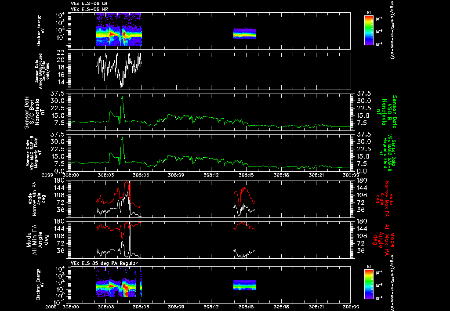The height and width of the screenshot is (311, 450).
Task: Click "308:18" under the MAG SAF-B panel
Action: click(x=281, y=175)
